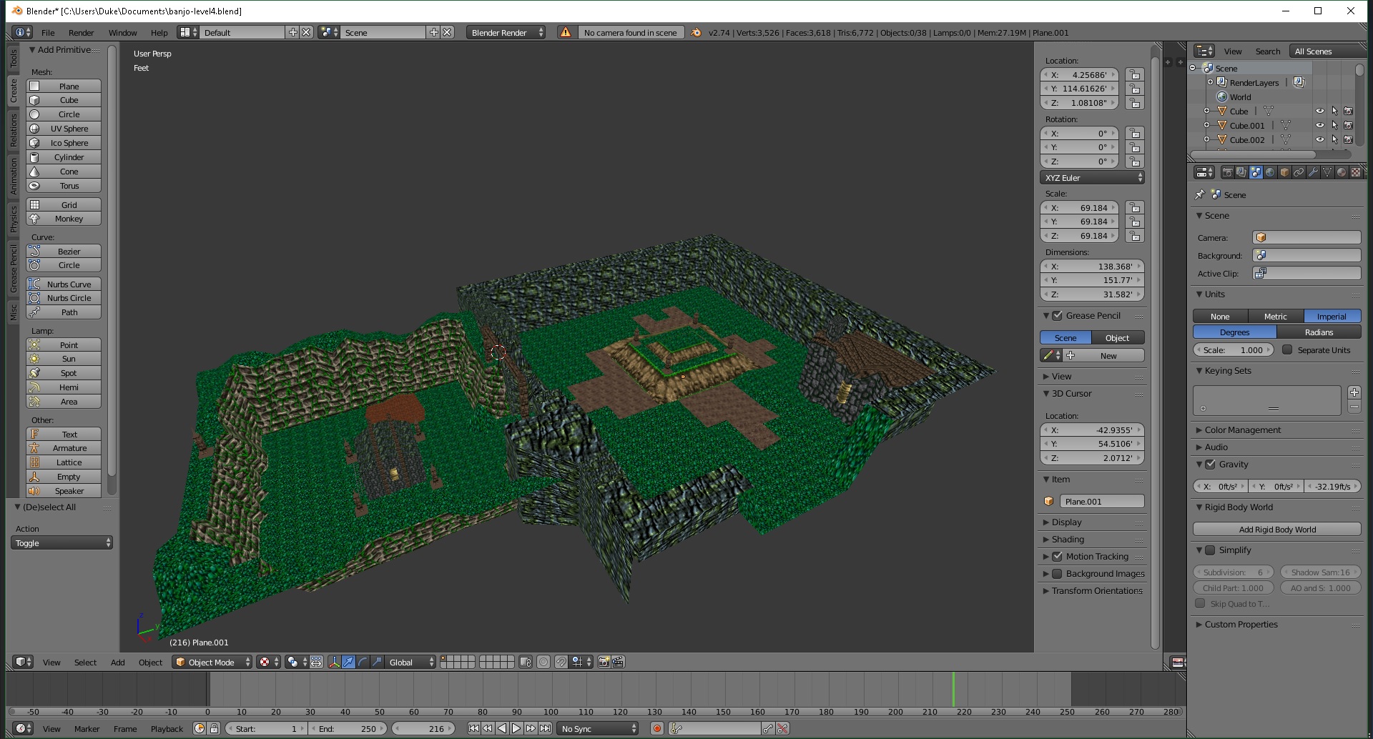1373x739 pixels.
Task: Click the Material sphere properties tab
Action: click(x=1342, y=172)
